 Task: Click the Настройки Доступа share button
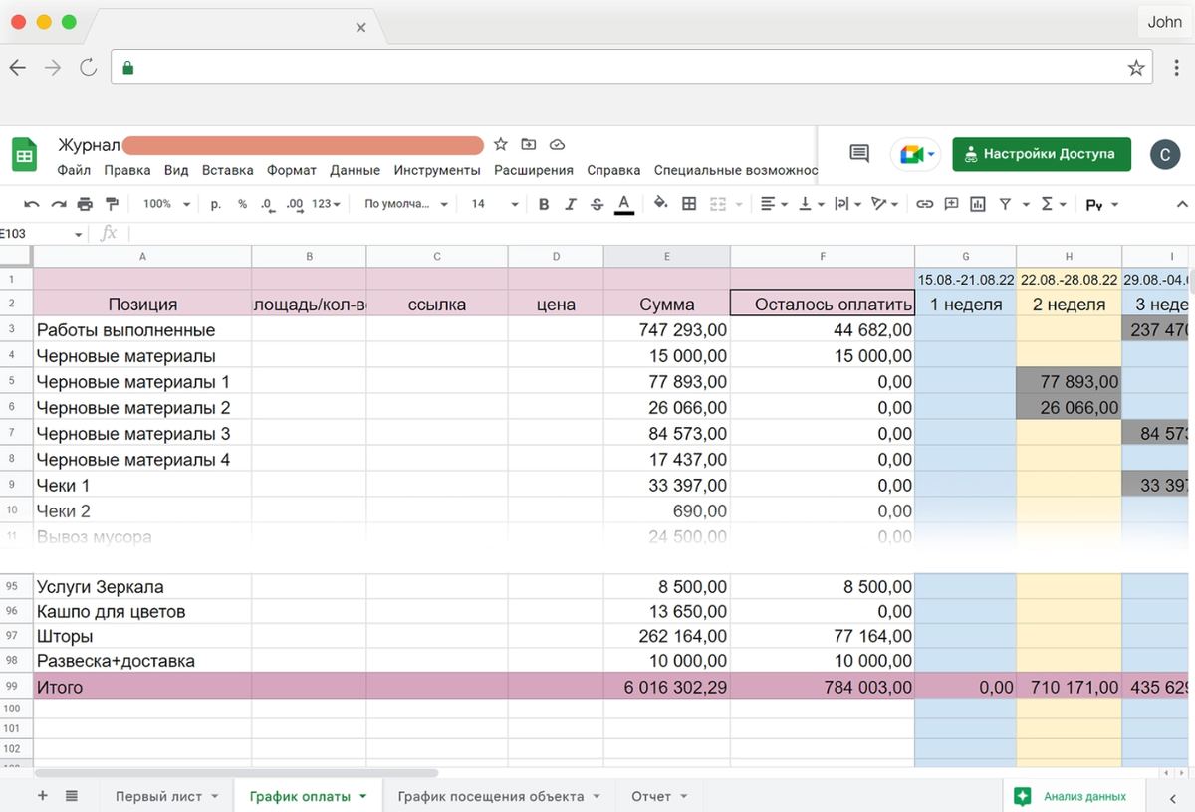1042,154
